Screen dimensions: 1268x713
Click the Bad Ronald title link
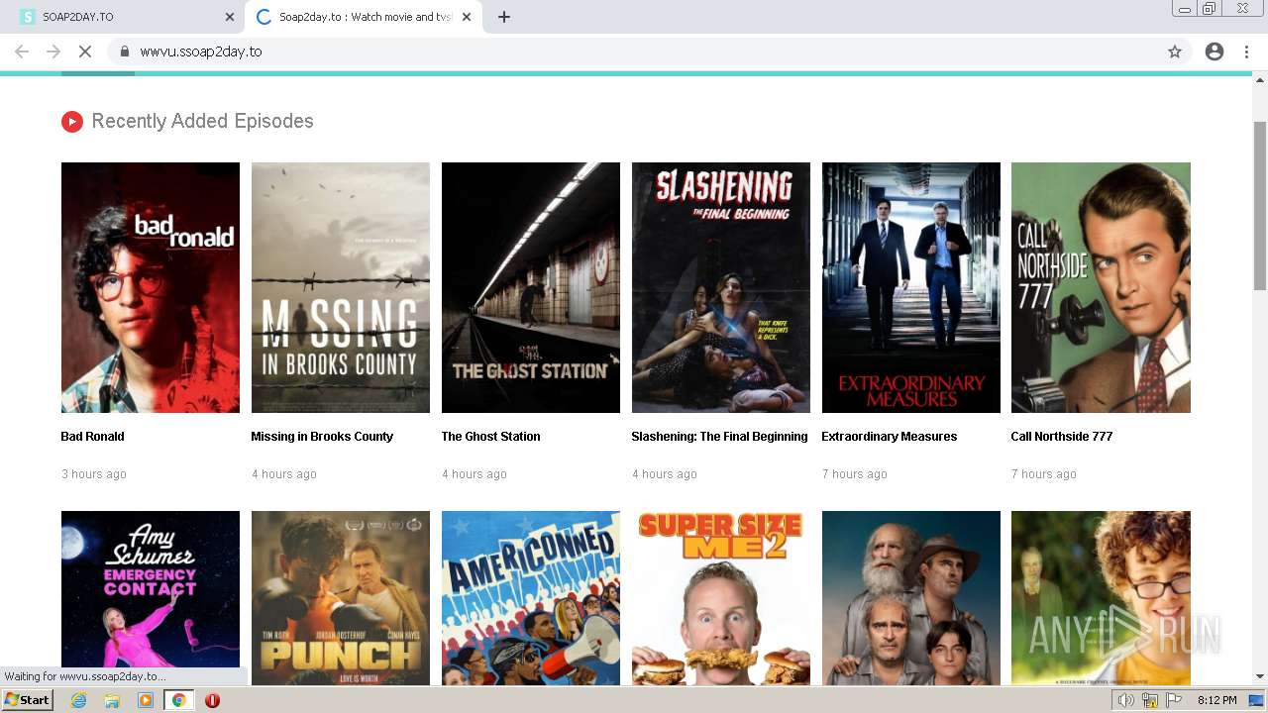(x=92, y=437)
